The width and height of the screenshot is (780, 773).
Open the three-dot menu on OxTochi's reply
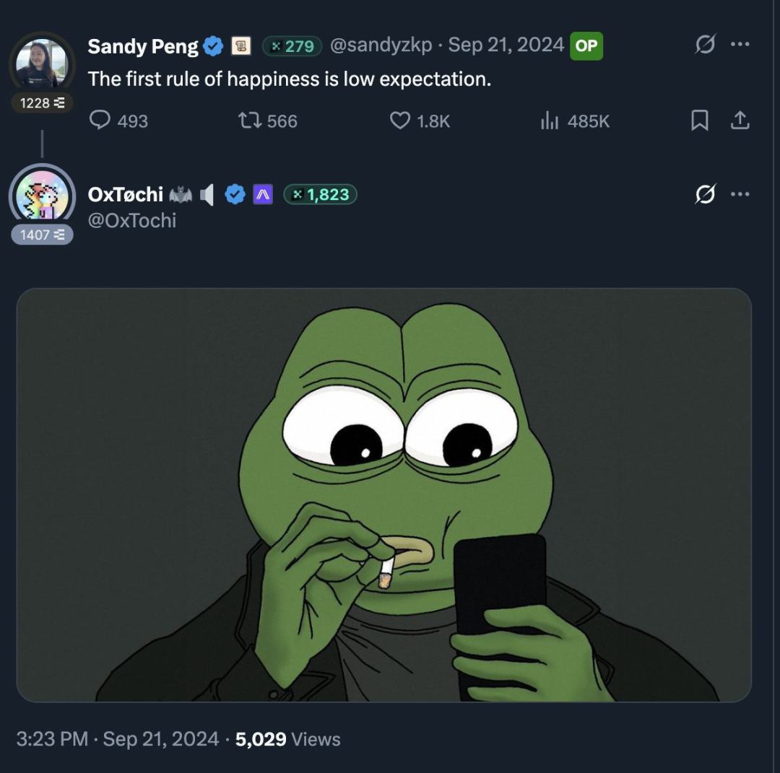click(740, 194)
